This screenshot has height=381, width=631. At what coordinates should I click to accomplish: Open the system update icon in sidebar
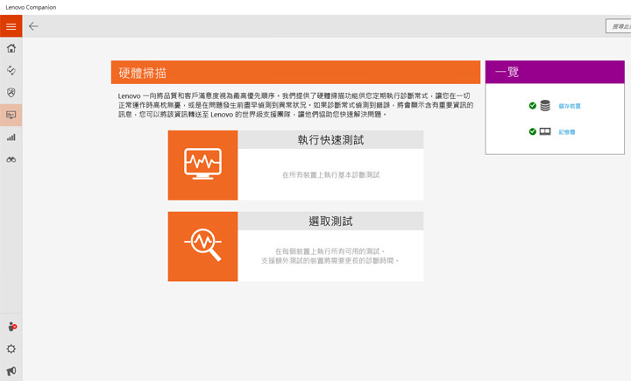(11, 70)
